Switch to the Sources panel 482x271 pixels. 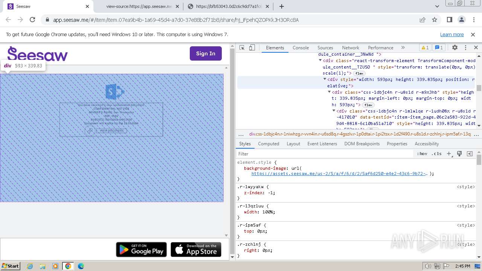pyautogui.click(x=325, y=48)
